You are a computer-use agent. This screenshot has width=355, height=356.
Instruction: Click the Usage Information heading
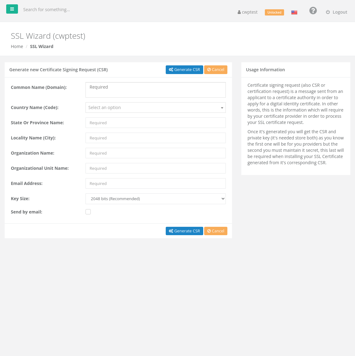[265, 70]
